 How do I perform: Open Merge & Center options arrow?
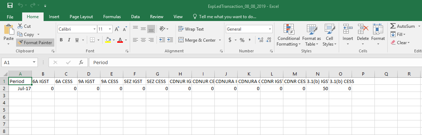(220, 40)
